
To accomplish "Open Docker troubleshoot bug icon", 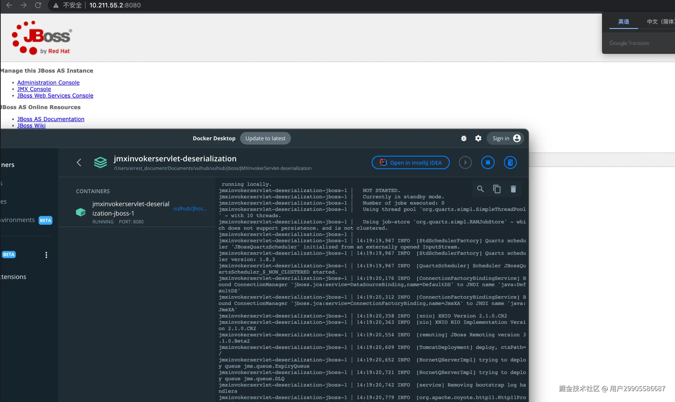I will (464, 138).
